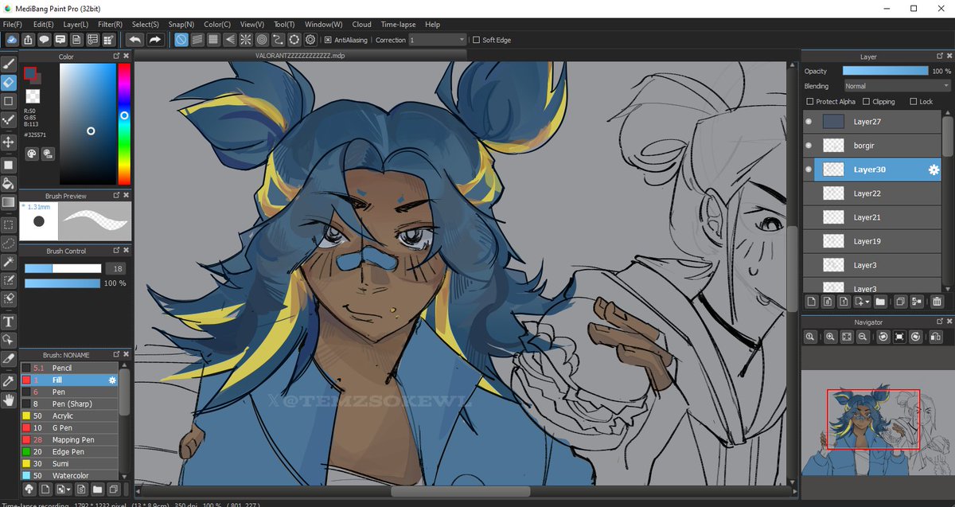955x507 pixels.
Task: Select the G Pen brush
Action: tap(68, 428)
